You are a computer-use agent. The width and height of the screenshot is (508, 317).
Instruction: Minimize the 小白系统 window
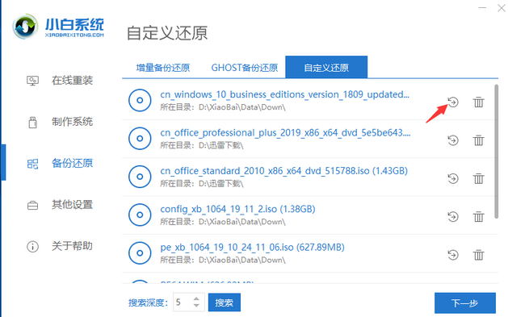tap(482, 8)
